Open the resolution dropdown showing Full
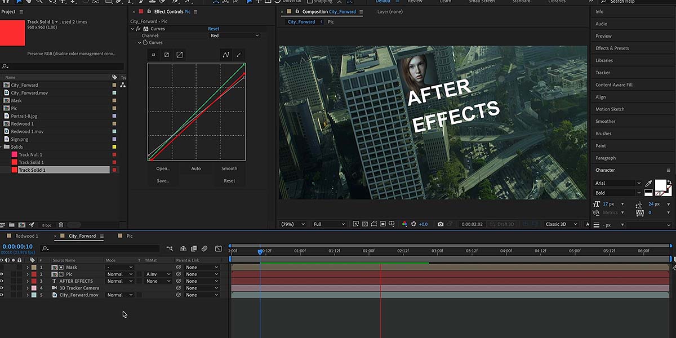This screenshot has width=676, height=338. [330, 224]
